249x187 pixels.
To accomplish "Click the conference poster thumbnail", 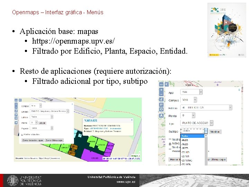I will coord(227,30).
